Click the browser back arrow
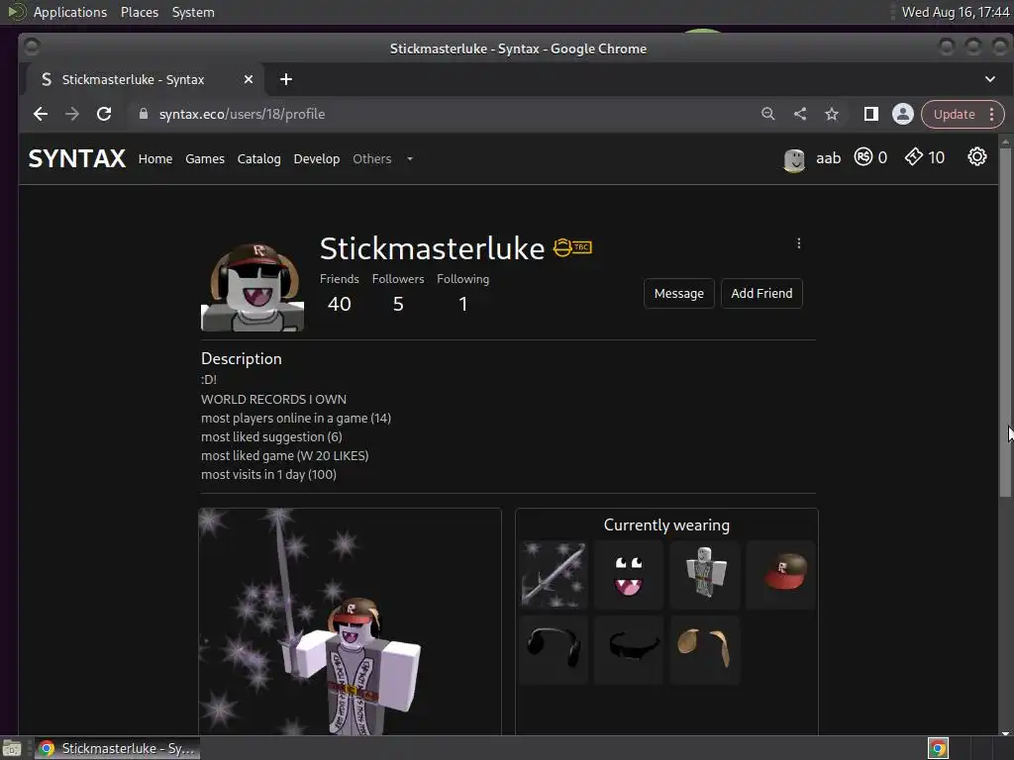 pyautogui.click(x=40, y=115)
